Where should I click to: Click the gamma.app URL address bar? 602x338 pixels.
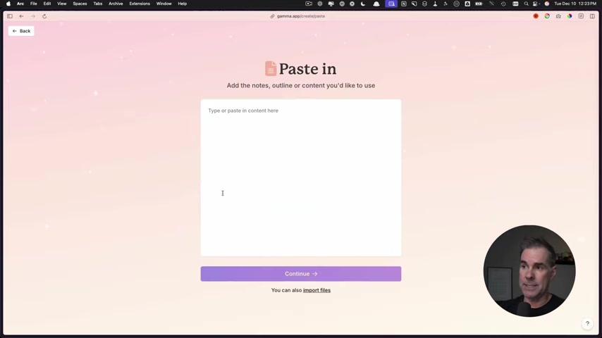300,16
